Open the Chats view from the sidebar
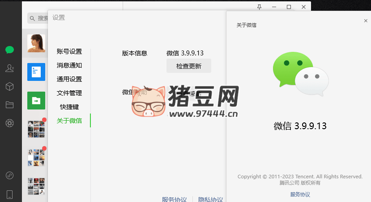 [x=9, y=50]
